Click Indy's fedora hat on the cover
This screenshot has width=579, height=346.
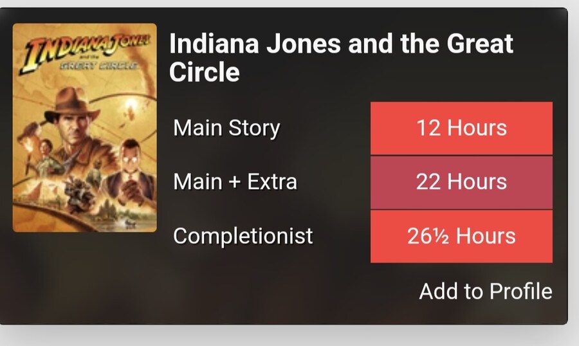(72, 103)
